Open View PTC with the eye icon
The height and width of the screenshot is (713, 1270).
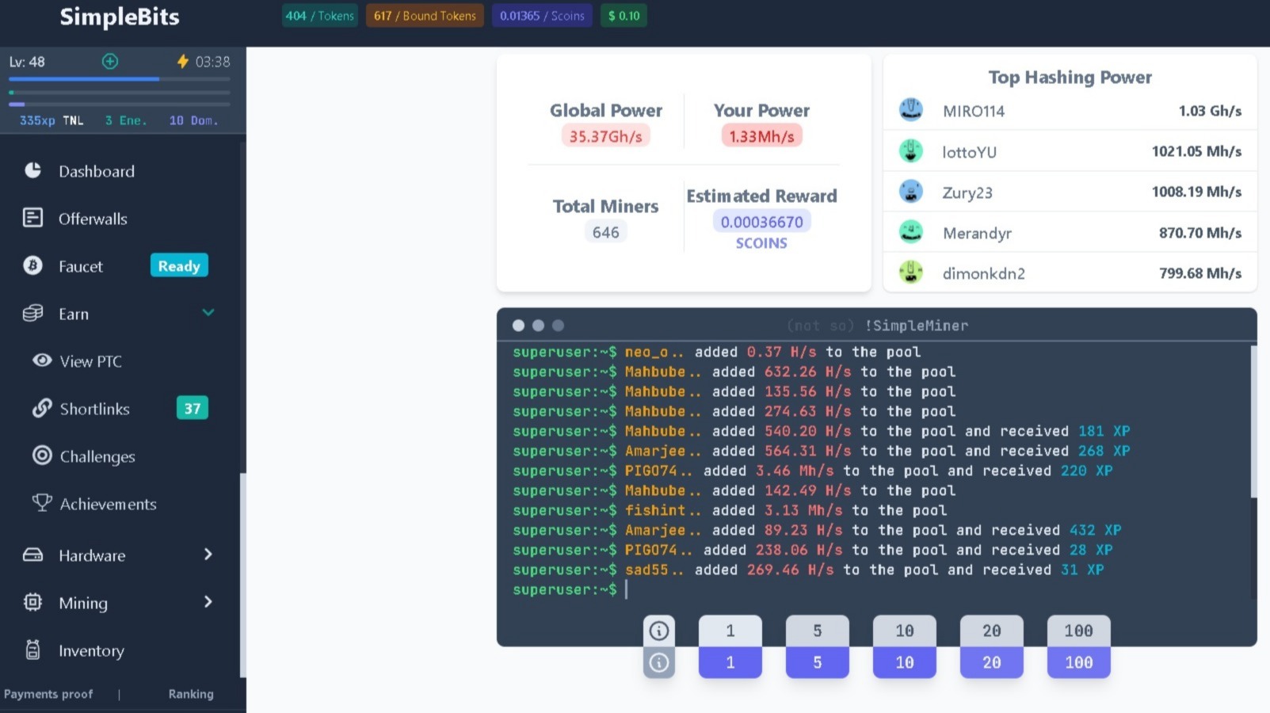[x=42, y=360]
